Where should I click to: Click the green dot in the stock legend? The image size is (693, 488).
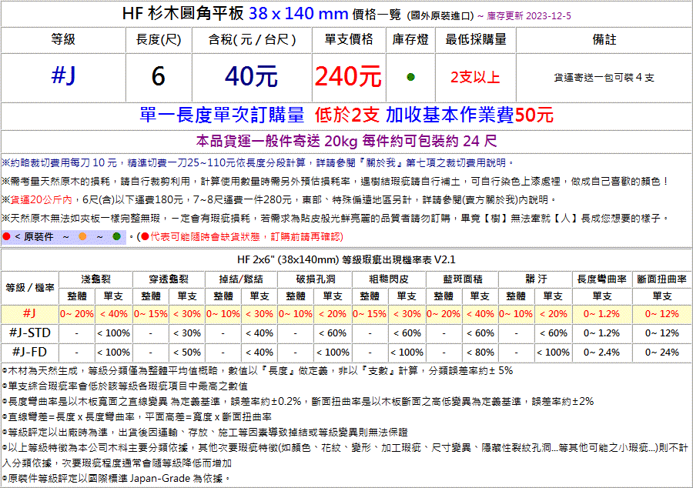pyautogui.click(x=117, y=236)
